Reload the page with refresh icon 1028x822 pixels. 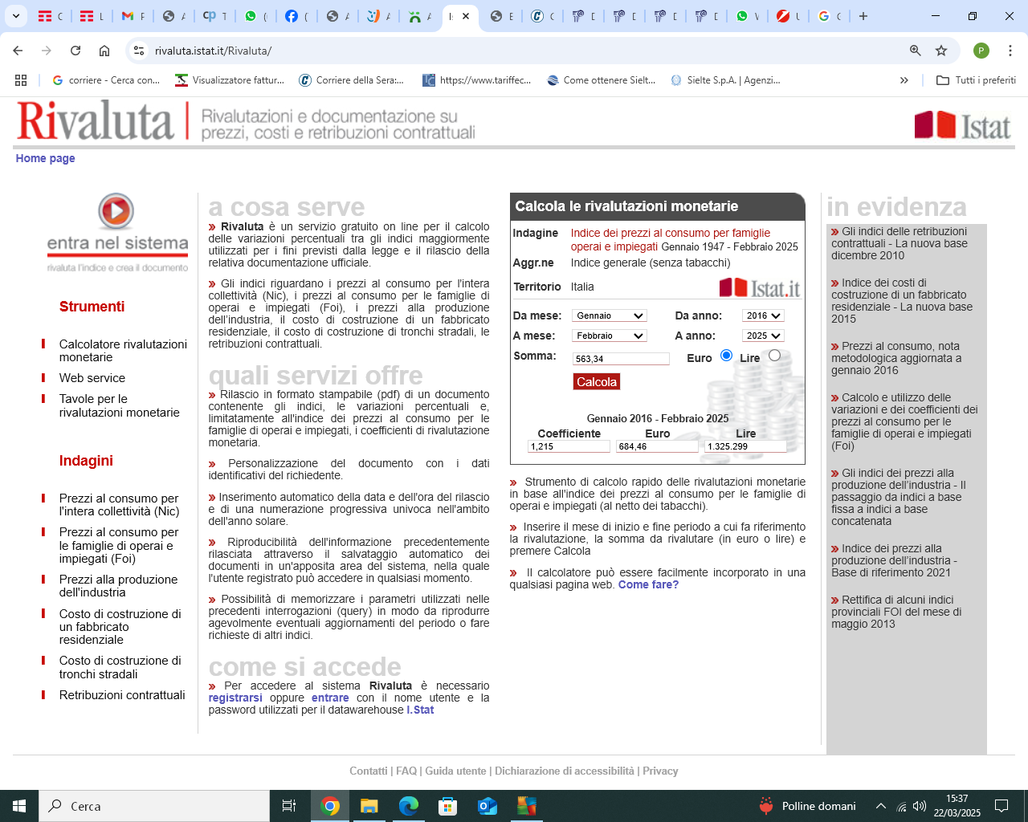(75, 51)
